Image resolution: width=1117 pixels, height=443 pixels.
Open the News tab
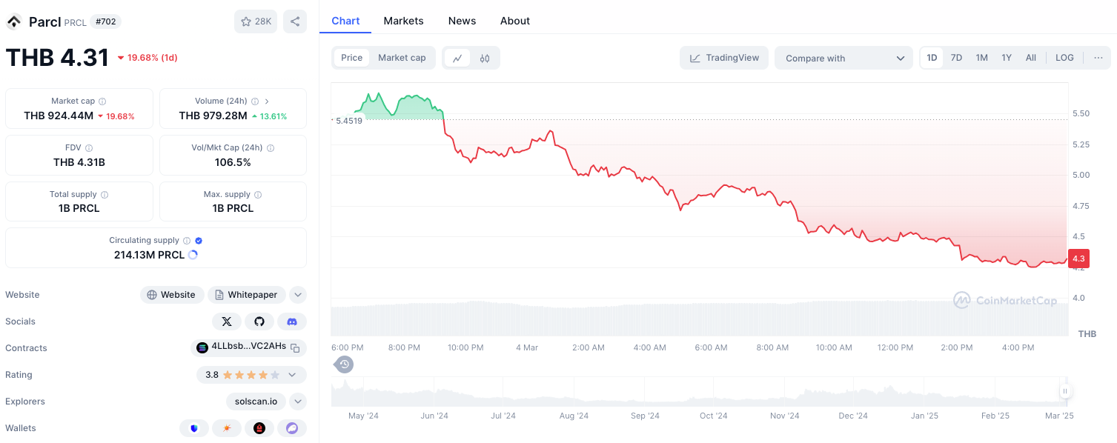pos(462,21)
